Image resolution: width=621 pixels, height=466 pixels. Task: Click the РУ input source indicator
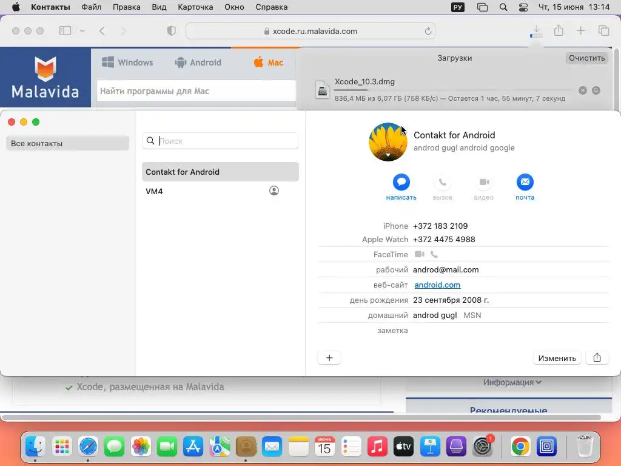[x=458, y=7]
